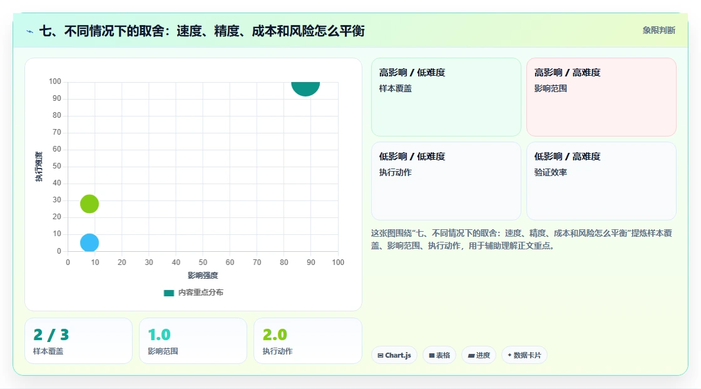Viewport: 701px width, 389px height.
Task: Open the 低影响 / 低难度 quadrant card
Action: (x=446, y=181)
